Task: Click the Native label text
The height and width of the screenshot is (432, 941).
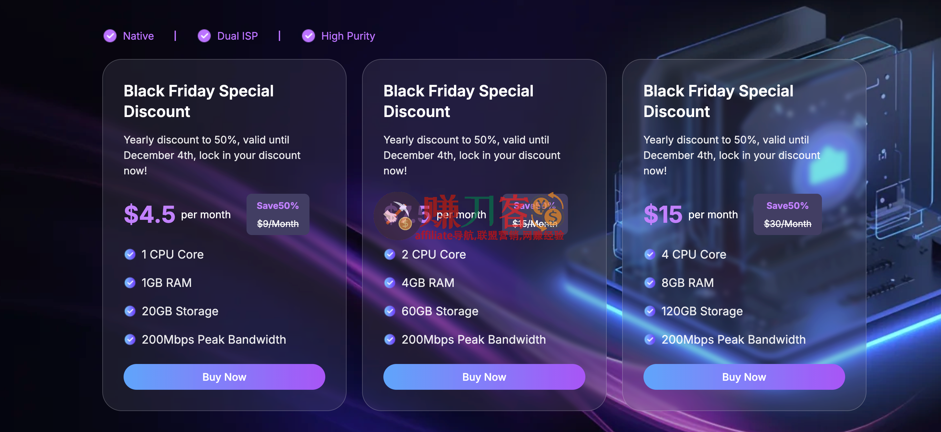Action: pyautogui.click(x=138, y=36)
